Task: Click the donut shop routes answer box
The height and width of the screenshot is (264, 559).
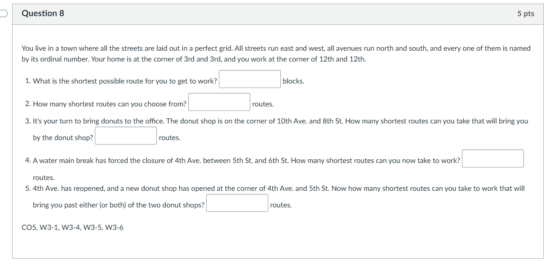Action: pos(125,135)
